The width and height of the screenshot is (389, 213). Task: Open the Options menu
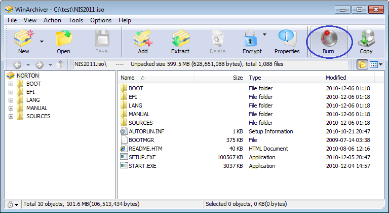click(101, 20)
